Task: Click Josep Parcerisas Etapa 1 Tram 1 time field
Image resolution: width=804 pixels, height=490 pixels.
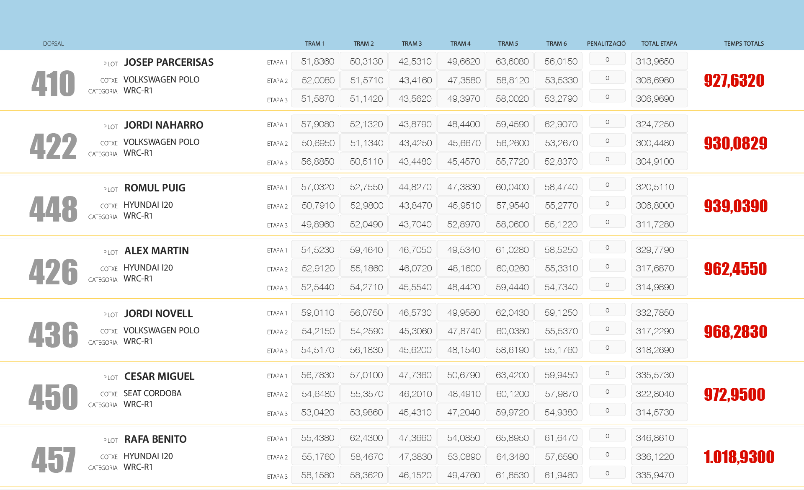Action: pyautogui.click(x=317, y=62)
